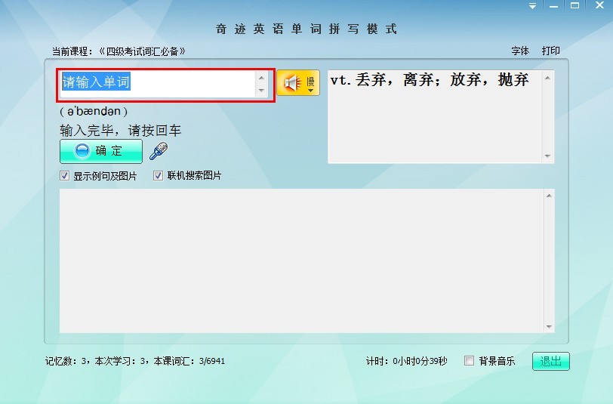Open the title bar dropdown menu icon
The height and width of the screenshot is (404, 613).
pyautogui.click(x=532, y=6)
